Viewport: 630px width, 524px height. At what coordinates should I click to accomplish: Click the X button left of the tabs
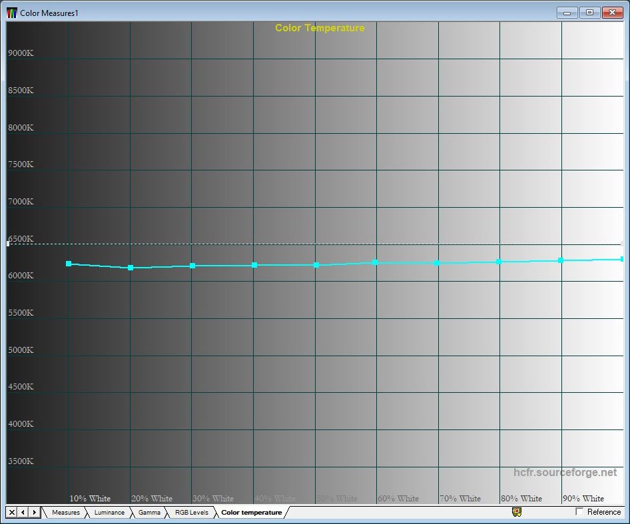[12, 512]
